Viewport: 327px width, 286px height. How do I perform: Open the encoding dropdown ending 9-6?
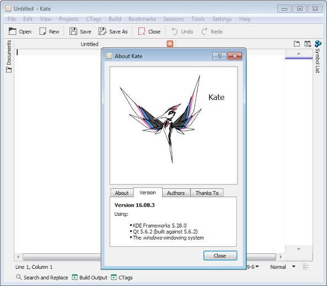pos(253,267)
